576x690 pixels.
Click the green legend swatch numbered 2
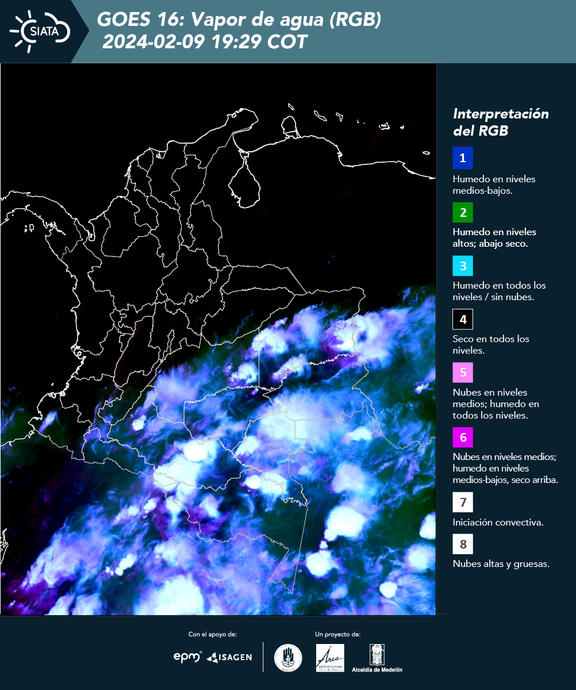pyautogui.click(x=463, y=212)
